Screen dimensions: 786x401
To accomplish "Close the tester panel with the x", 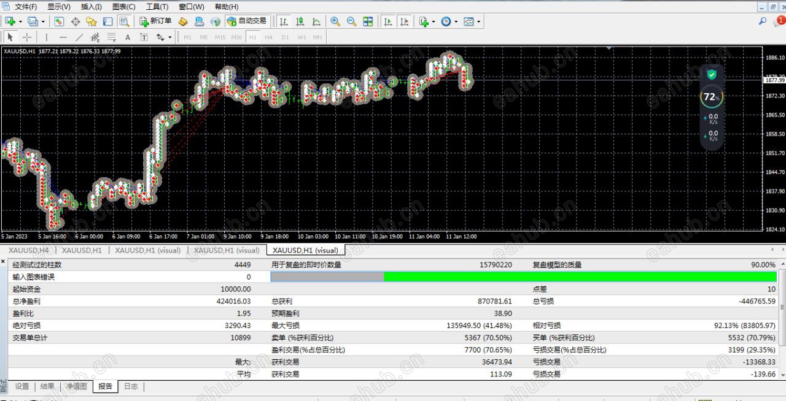I will (4, 262).
